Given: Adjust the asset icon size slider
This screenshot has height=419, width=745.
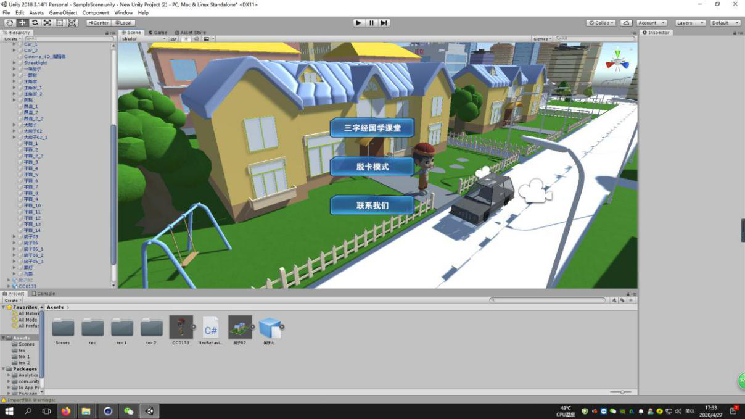Looking at the screenshot, I should coord(621,392).
